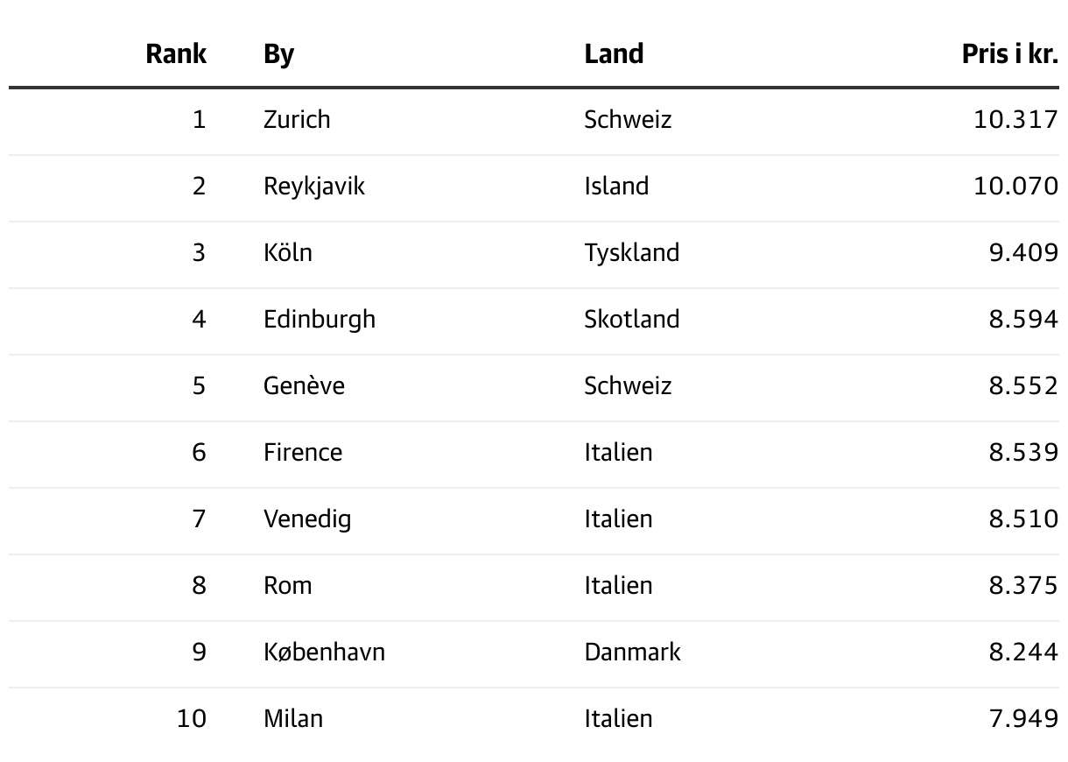Viewport: 1068px width, 762px height.
Task: Click the price 10.317 cell
Action: pos(1015,119)
